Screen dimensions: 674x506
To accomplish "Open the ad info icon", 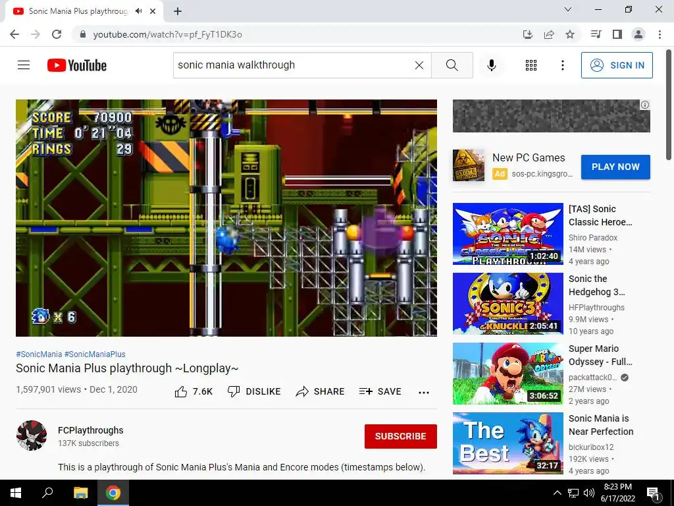I will tap(645, 105).
